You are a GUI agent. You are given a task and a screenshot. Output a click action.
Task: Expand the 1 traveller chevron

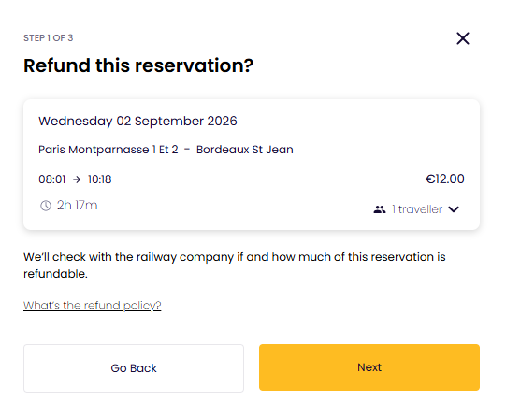[454, 209]
